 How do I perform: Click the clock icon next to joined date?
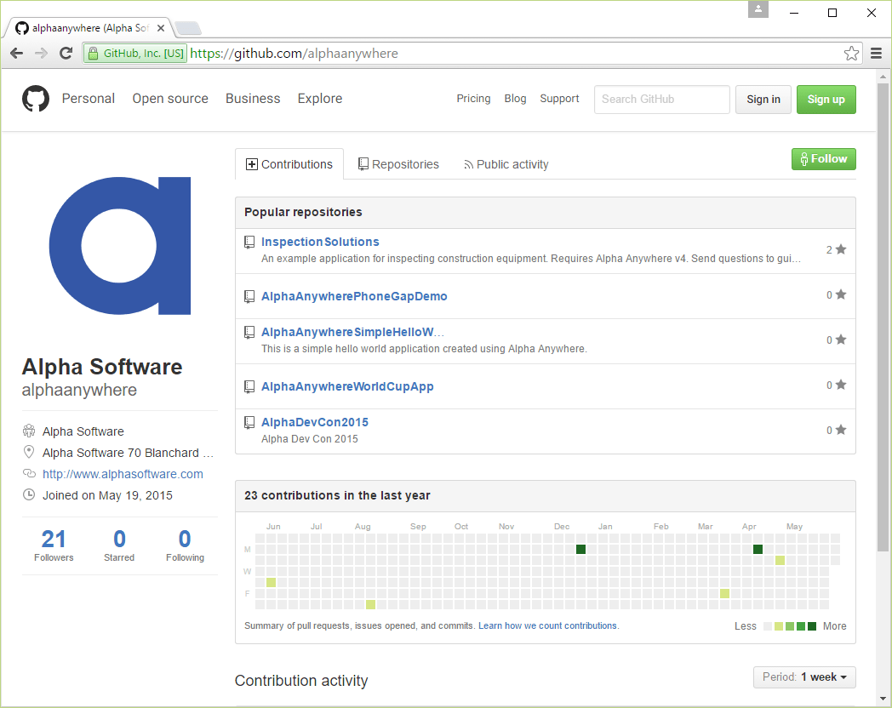[28, 494]
